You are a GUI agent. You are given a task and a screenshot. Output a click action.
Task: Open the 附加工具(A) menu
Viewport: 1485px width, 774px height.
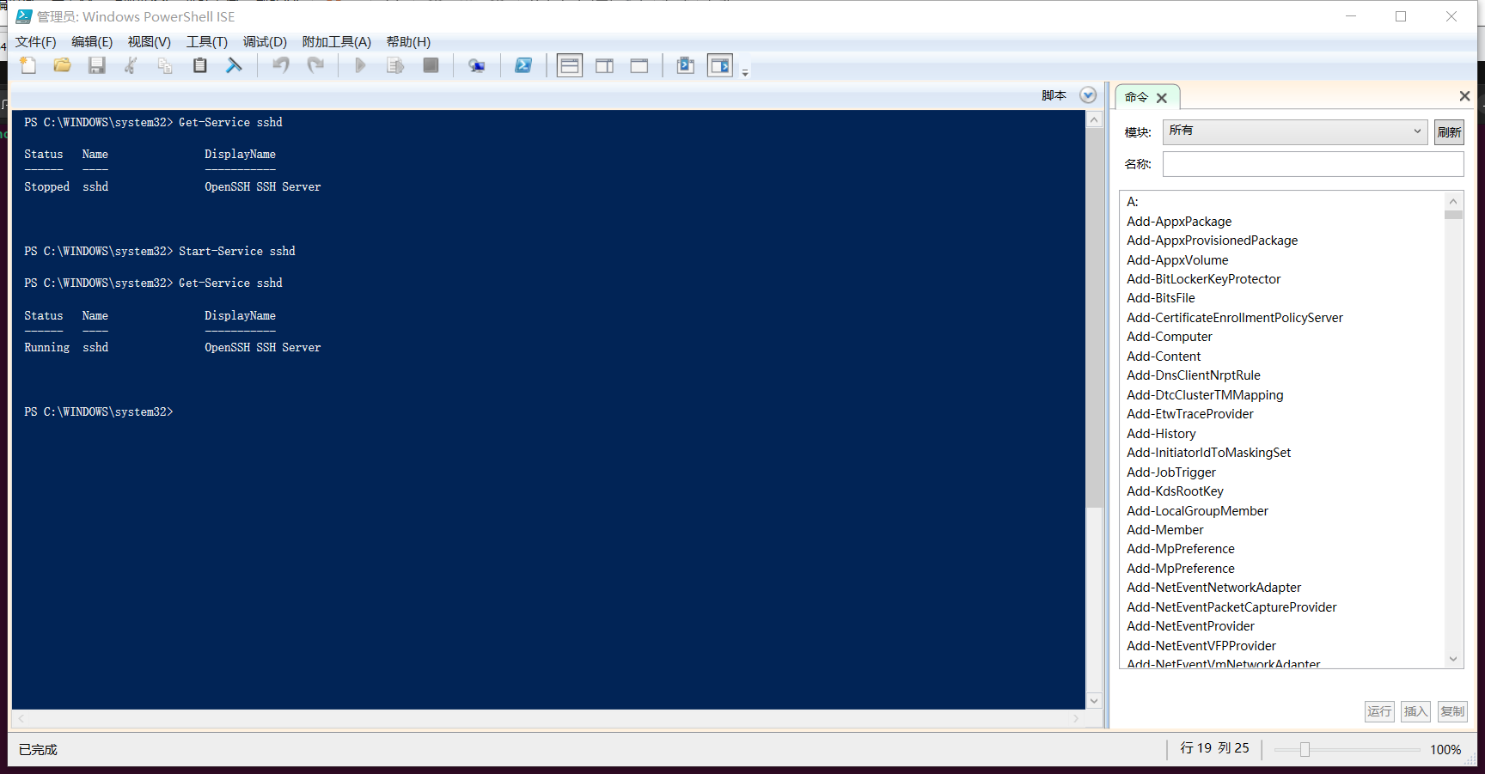click(x=336, y=42)
